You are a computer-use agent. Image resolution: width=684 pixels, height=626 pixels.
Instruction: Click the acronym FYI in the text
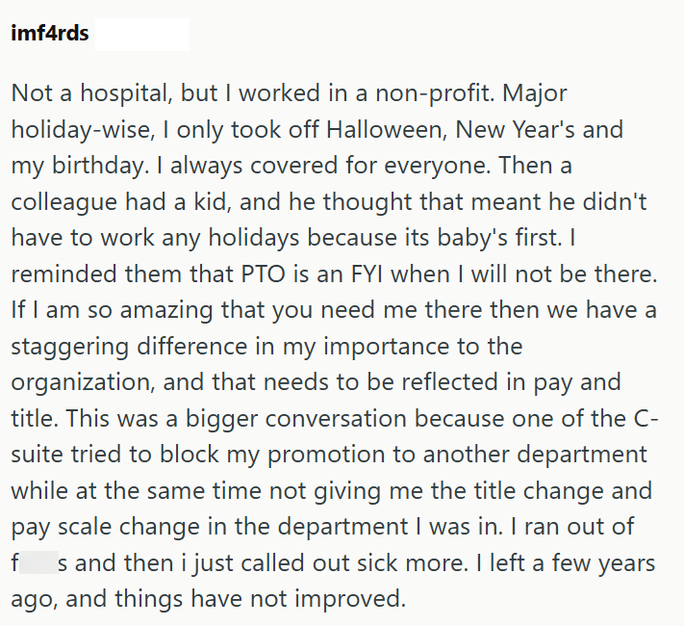point(367,274)
